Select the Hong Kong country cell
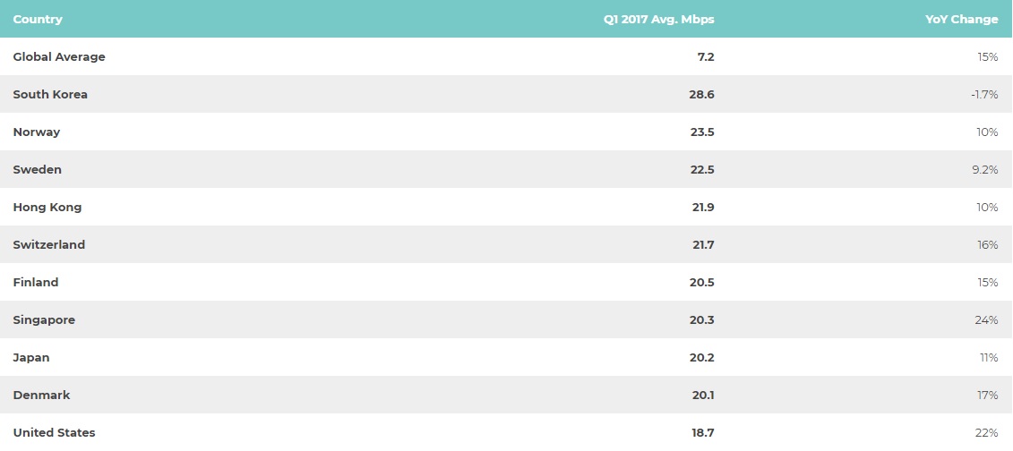1013x451 pixels. [x=47, y=207]
